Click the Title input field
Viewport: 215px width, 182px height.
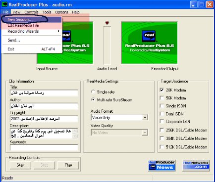[x=44, y=93]
